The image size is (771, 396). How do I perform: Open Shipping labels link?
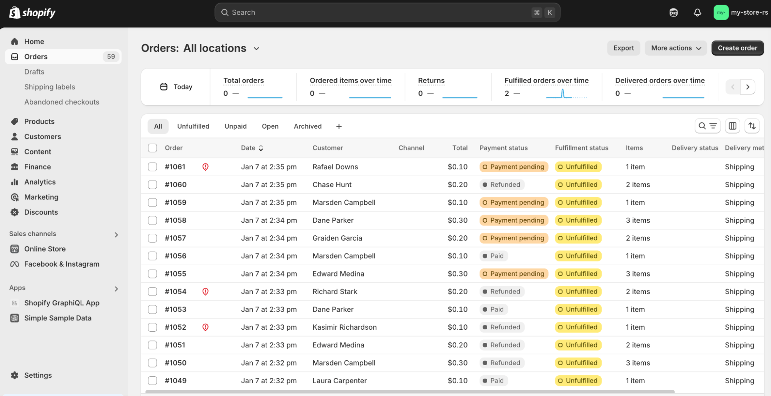click(50, 87)
